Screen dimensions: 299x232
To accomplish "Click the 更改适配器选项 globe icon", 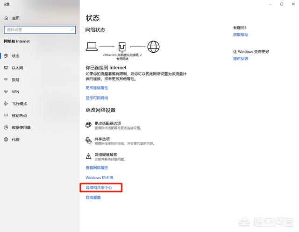I will (x=88, y=125).
